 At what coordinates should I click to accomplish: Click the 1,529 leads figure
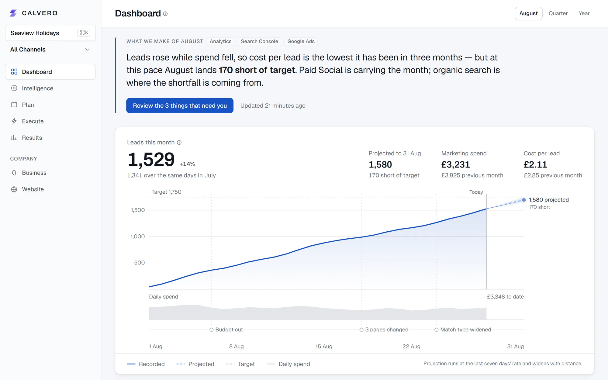(151, 159)
